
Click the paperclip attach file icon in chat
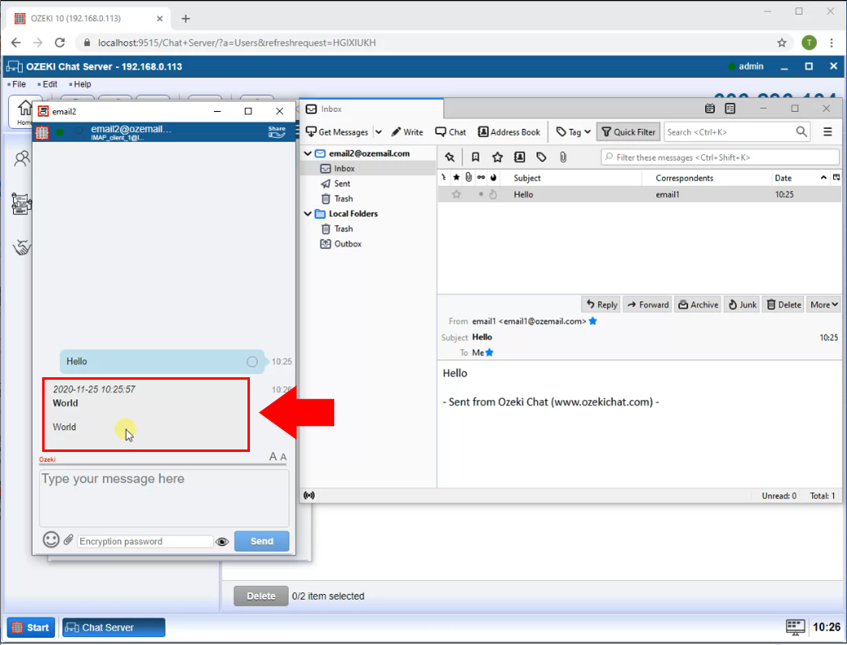click(x=69, y=540)
